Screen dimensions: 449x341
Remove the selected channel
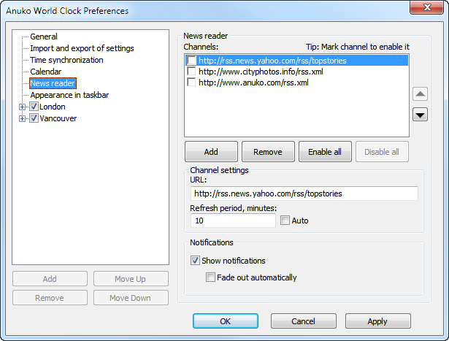click(x=268, y=152)
